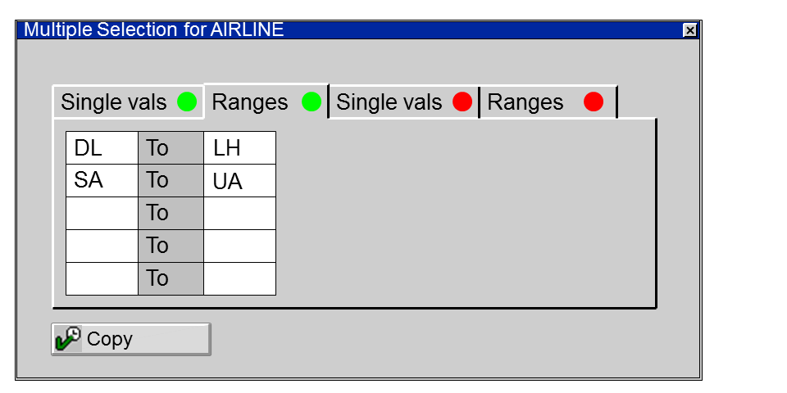The height and width of the screenshot is (393, 787).
Task: Click the SA lower range field
Action: (x=102, y=181)
